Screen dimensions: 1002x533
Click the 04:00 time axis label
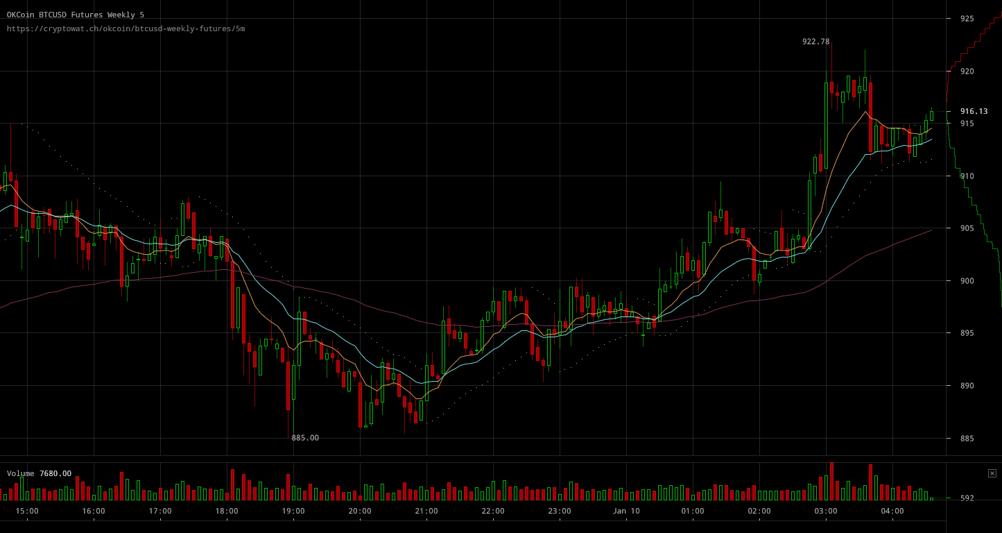pos(892,511)
